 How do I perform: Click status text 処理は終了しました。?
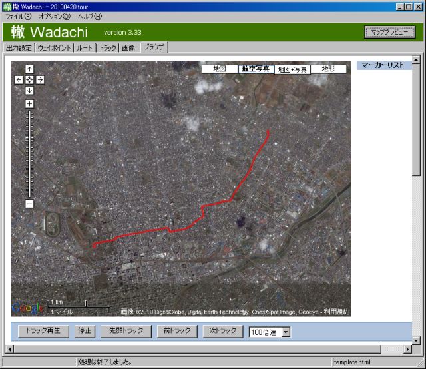coord(105,362)
